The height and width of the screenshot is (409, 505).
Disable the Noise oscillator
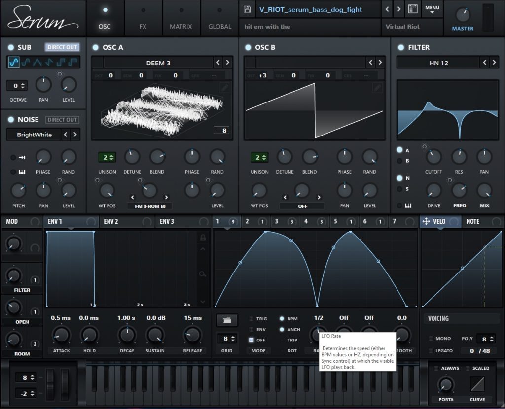(11, 120)
